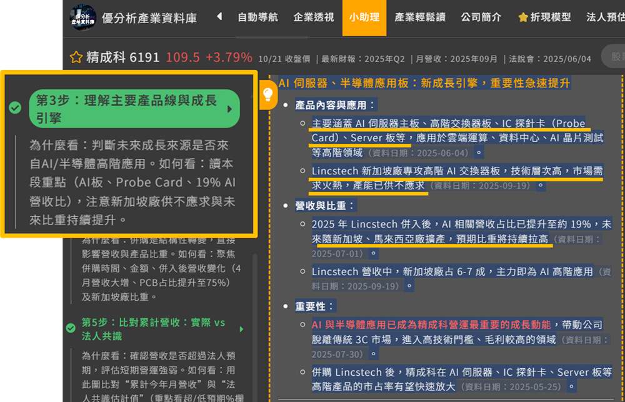This screenshot has width=625, height=402.
Task: Open the 法人預估 tab
Action: [x=605, y=18]
